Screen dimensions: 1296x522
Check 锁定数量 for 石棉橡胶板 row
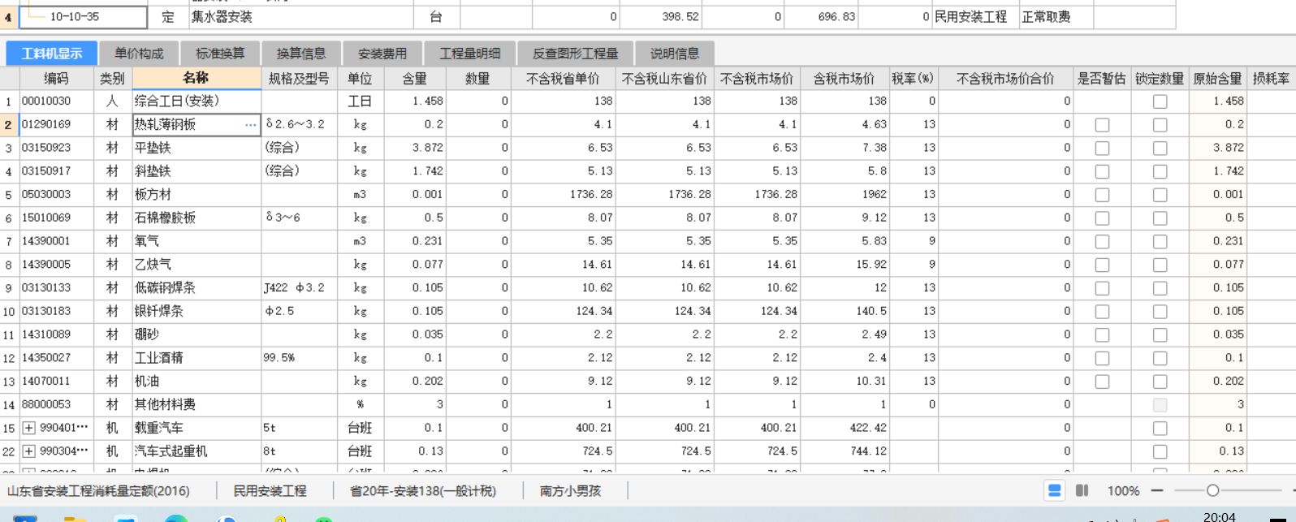pos(1160,218)
